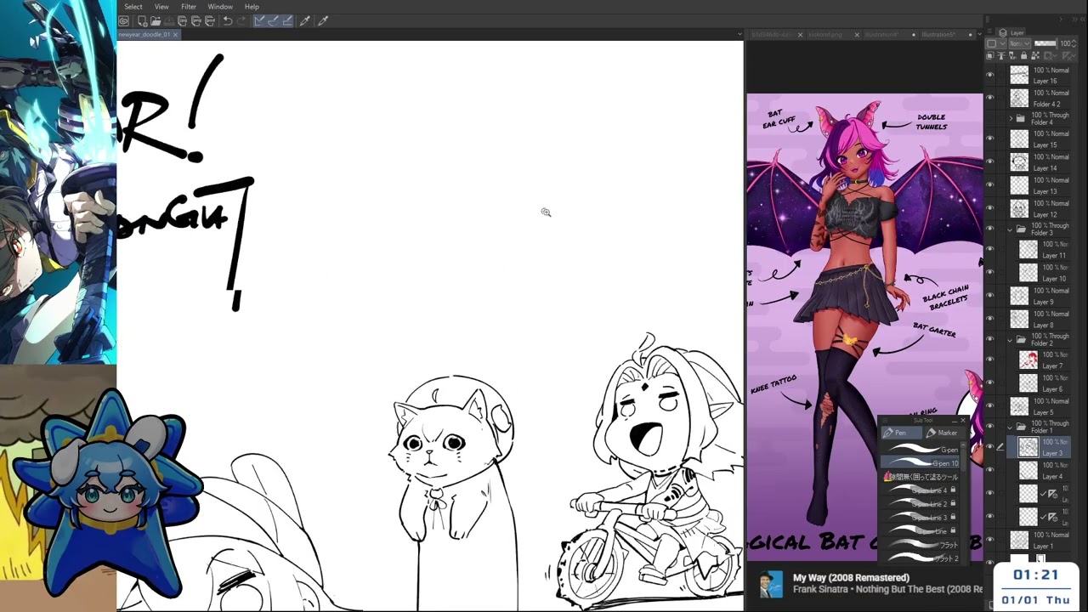1088x612 pixels.
Task: Set as reference layer lighthouse icon
Action: point(1001,55)
